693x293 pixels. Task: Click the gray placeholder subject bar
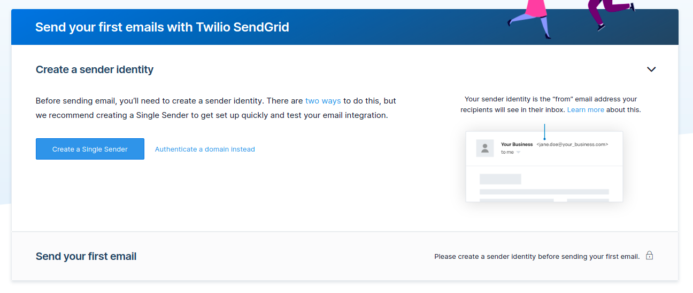[500, 179]
